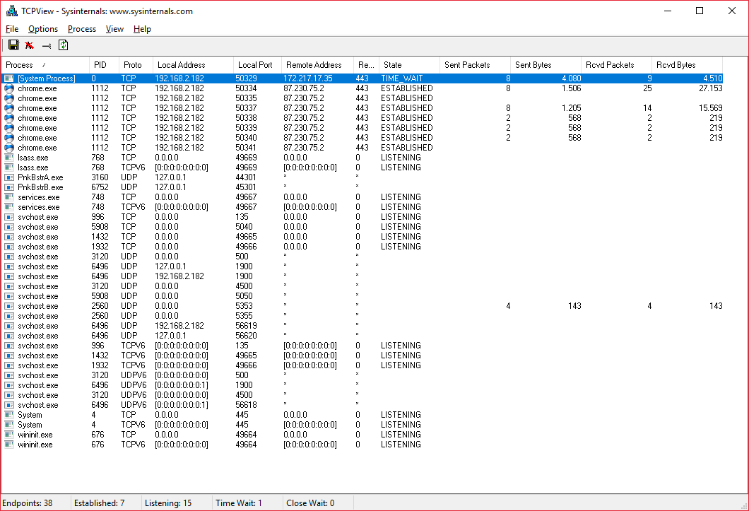Sort by the Process column header

coord(45,65)
